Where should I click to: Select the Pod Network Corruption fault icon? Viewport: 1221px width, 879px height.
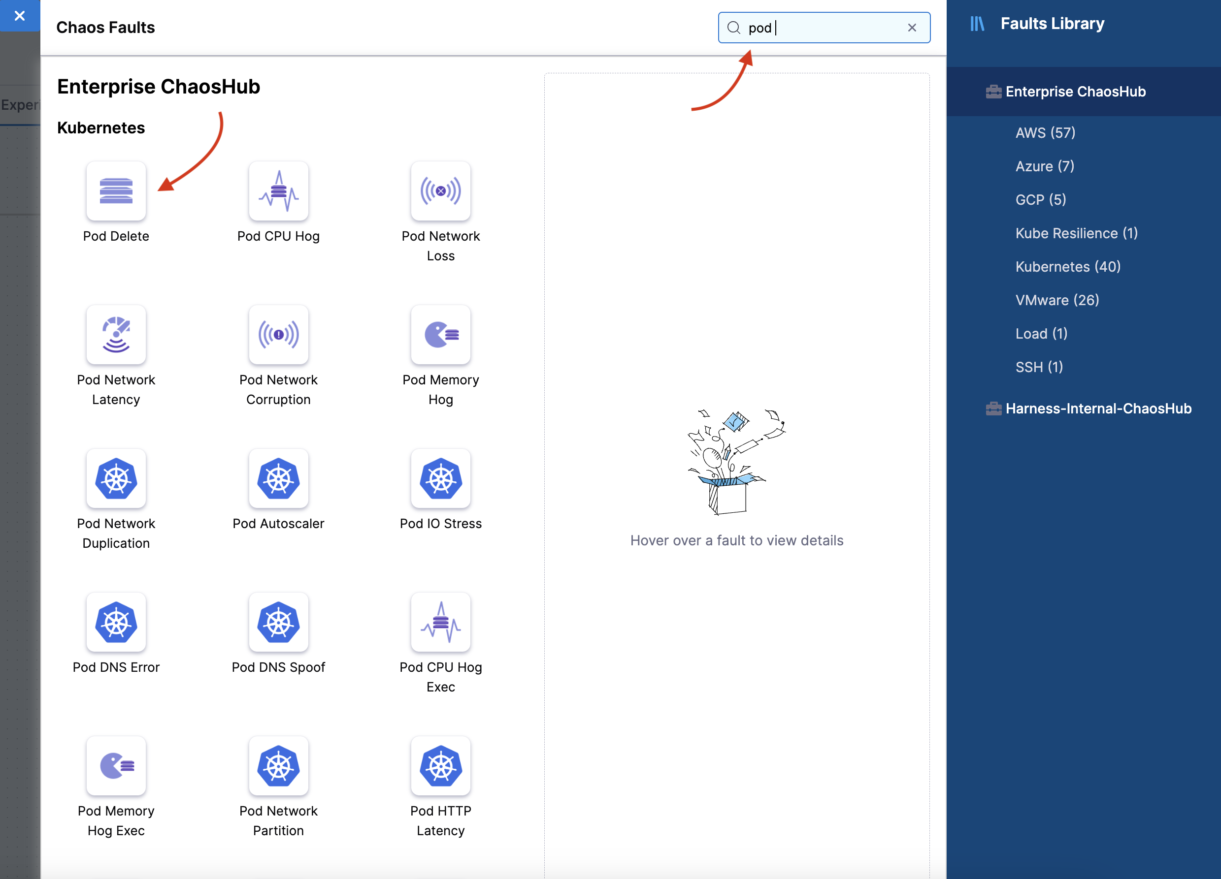[278, 335]
